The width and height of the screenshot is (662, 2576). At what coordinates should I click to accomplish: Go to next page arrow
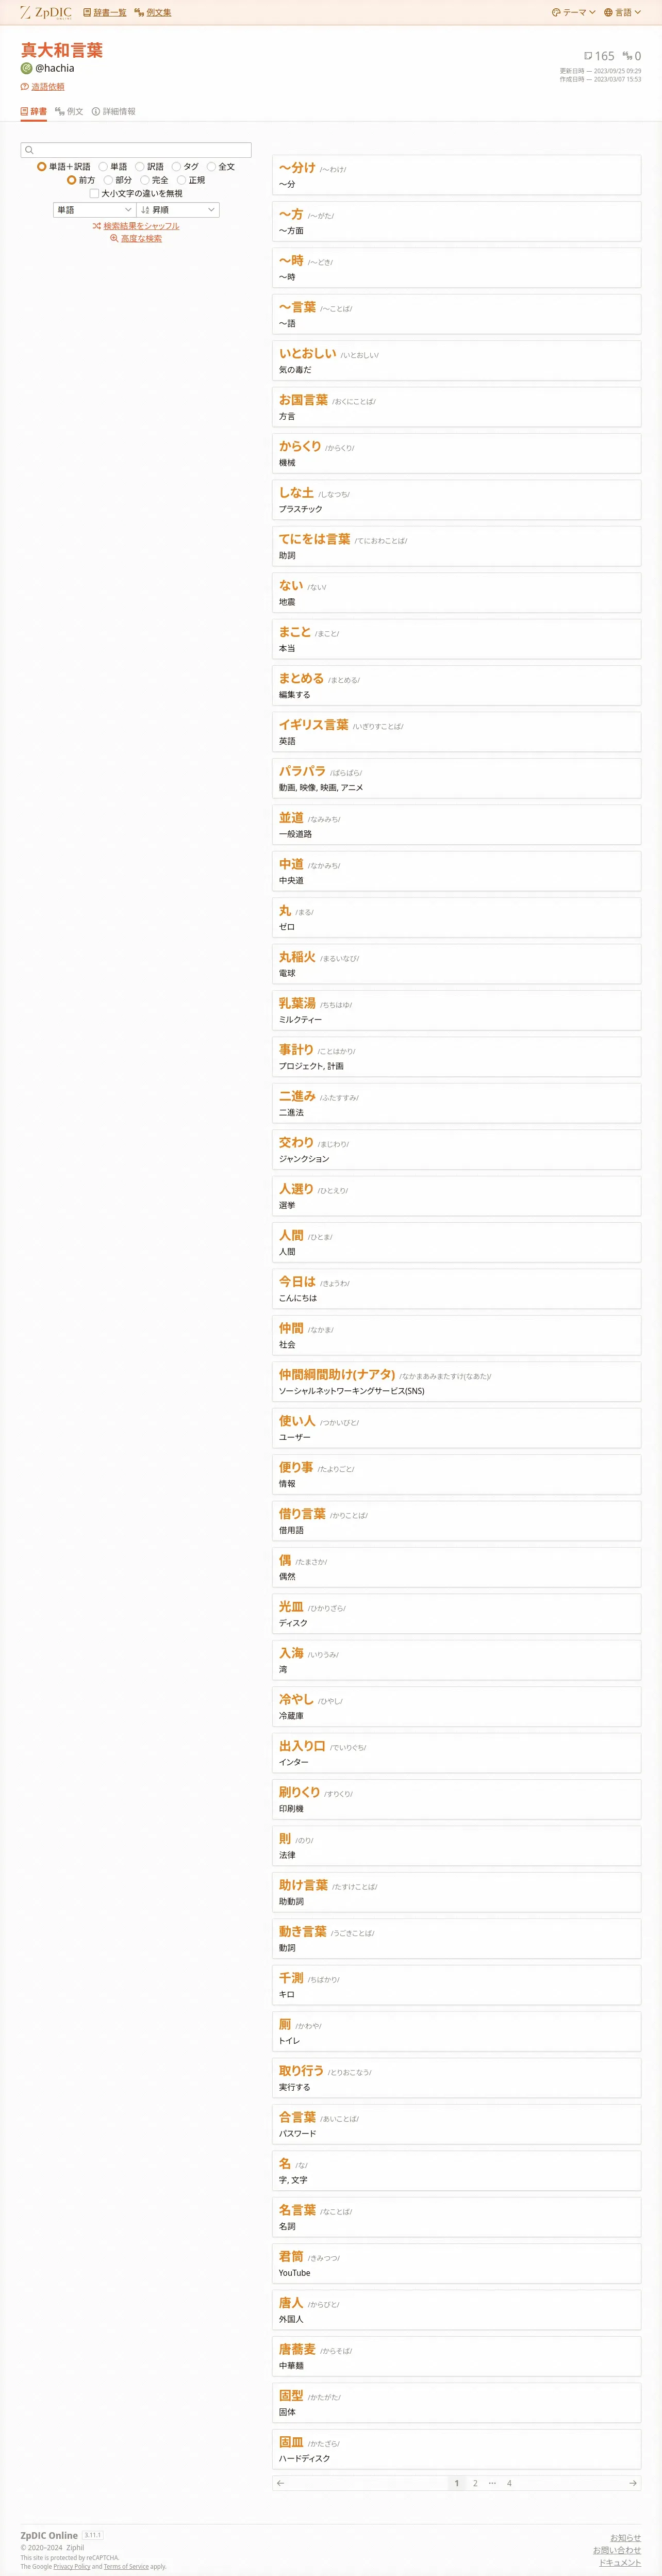click(x=632, y=2483)
